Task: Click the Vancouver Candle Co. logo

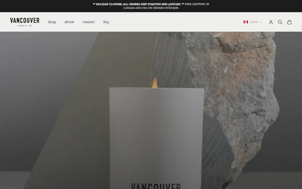Action: tap(25, 22)
